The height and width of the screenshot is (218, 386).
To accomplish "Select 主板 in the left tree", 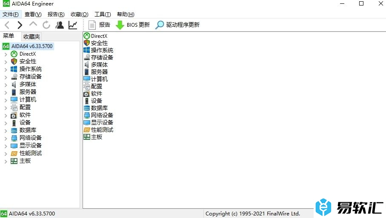I will point(25,161).
